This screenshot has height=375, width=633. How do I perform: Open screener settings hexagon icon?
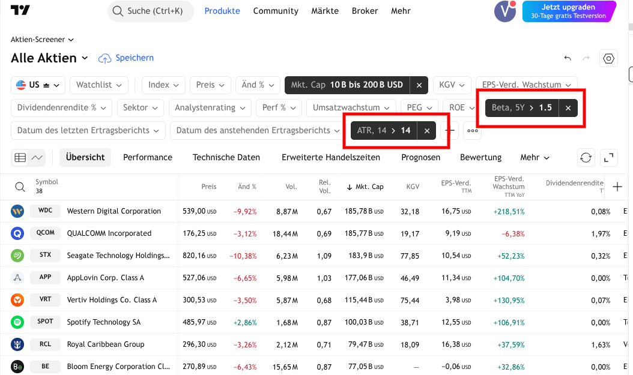click(608, 58)
